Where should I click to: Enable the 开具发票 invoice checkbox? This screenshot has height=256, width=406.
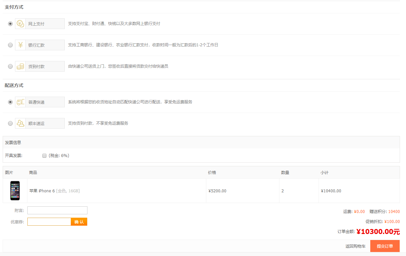point(44,156)
